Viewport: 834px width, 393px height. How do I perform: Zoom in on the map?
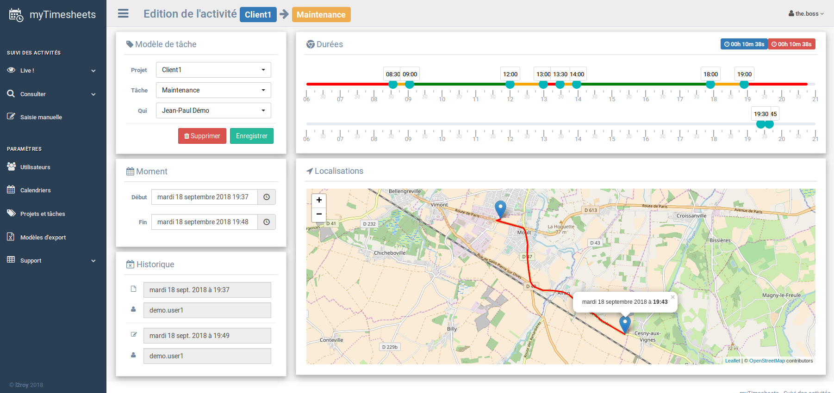(x=319, y=200)
